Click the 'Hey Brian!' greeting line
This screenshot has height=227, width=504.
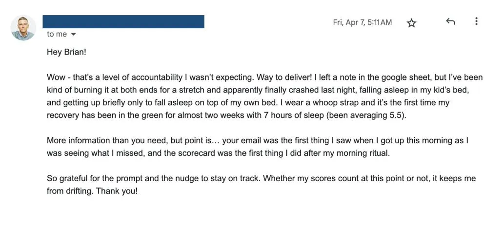pyautogui.click(x=66, y=52)
